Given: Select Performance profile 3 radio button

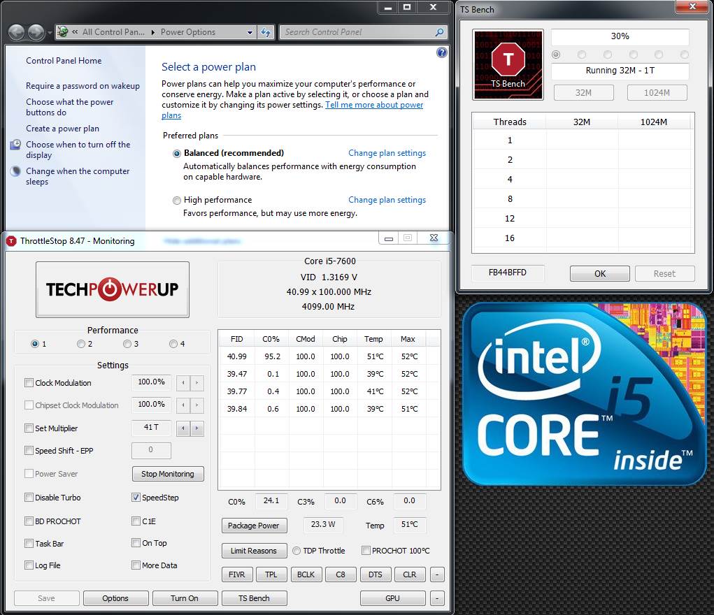Looking at the screenshot, I should [x=127, y=344].
